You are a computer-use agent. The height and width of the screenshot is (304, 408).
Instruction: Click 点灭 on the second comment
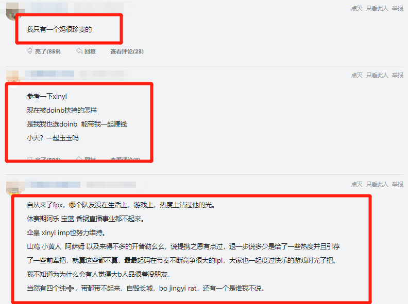[356, 75]
